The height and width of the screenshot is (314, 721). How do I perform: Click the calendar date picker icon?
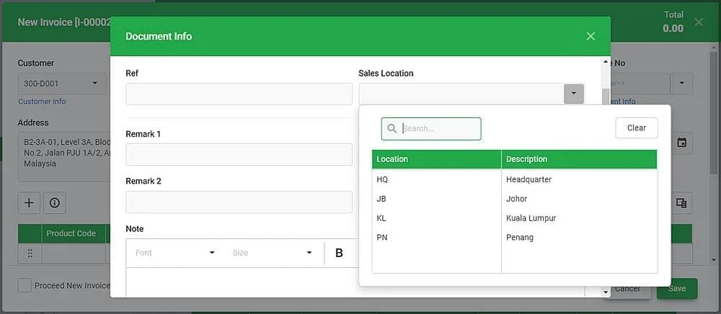pos(682,143)
